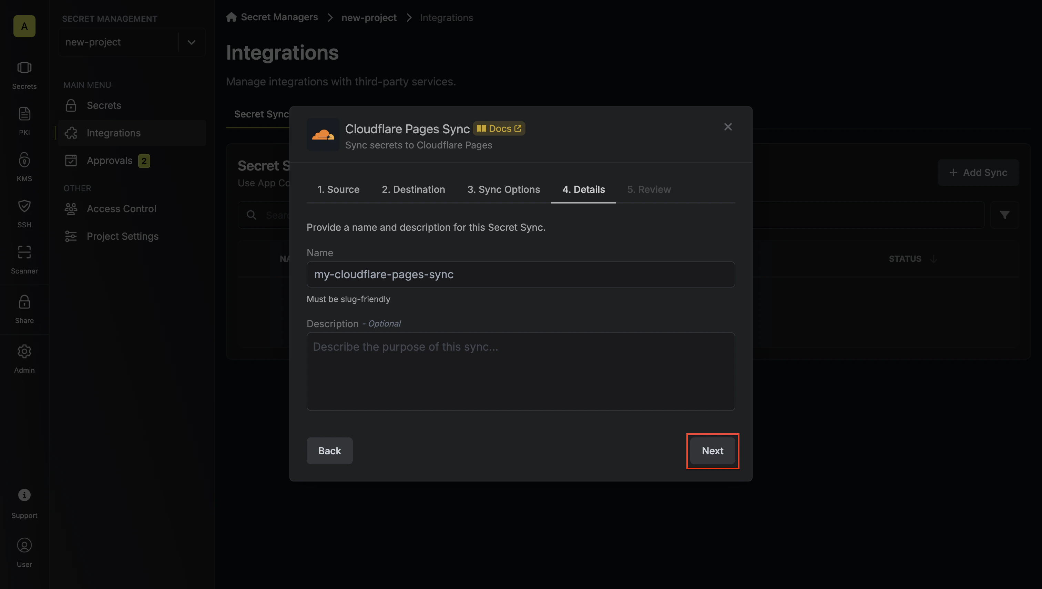Go to 2. Destination step tab
This screenshot has width=1042, height=589.
tap(413, 189)
